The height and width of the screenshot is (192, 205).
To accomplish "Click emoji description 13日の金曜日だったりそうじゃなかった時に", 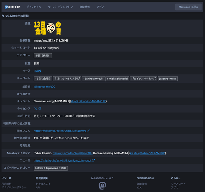I will pos(61,138).
